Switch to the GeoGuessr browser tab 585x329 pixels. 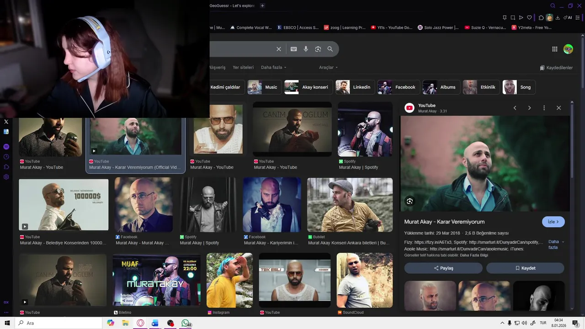pyautogui.click(x=232, y=5)
